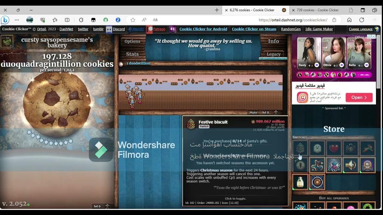The height and width of the screenshot is (215, 383).
Task: Open the Stats menu
Action: (x=132, y=54)
